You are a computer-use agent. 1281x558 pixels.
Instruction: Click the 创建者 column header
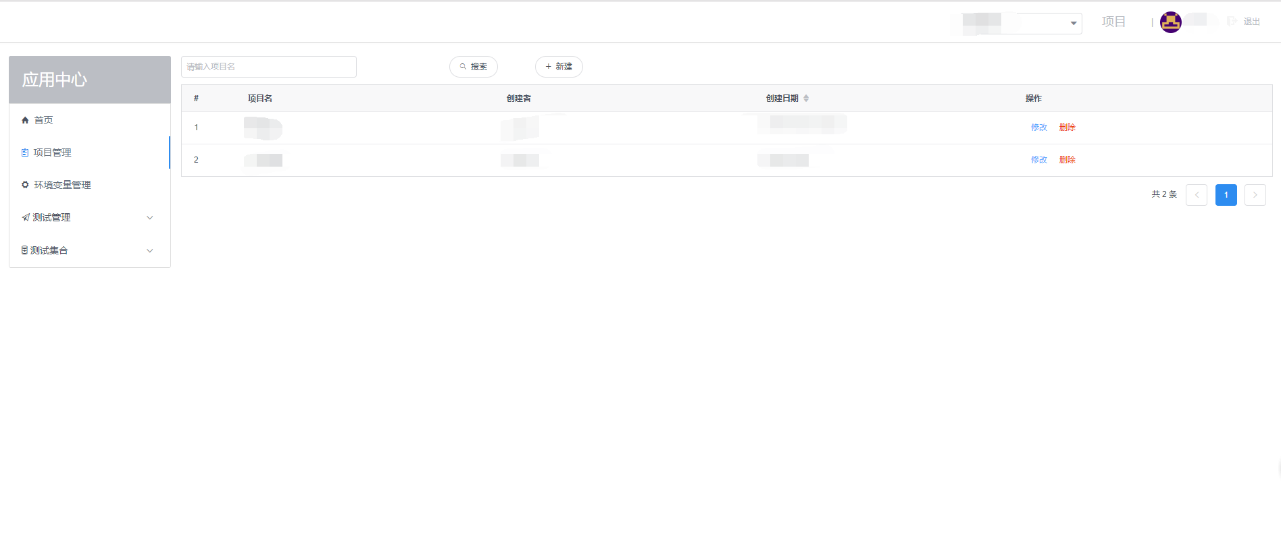point(519,99)
